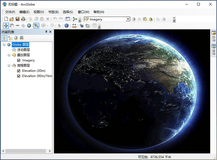The image size is (217, 160).
Task: Collapse the Globe 图层 tree node
Action: tap(4, 45)
